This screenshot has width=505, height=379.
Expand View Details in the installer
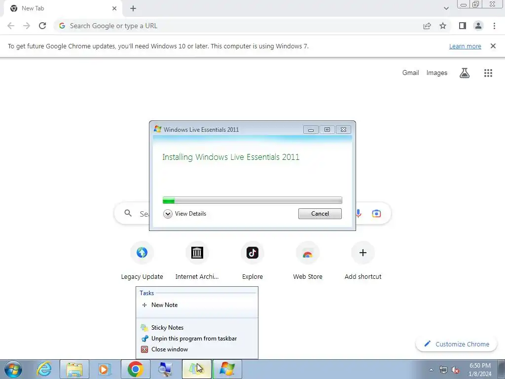184,214
